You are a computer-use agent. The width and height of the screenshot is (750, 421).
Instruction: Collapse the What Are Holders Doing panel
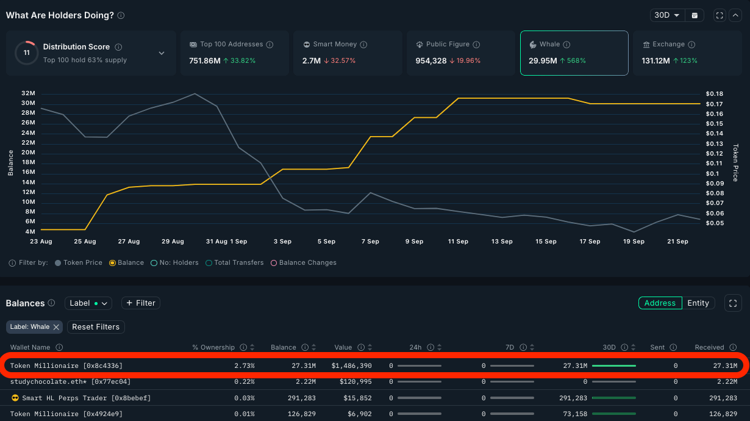tap(735, 15)
